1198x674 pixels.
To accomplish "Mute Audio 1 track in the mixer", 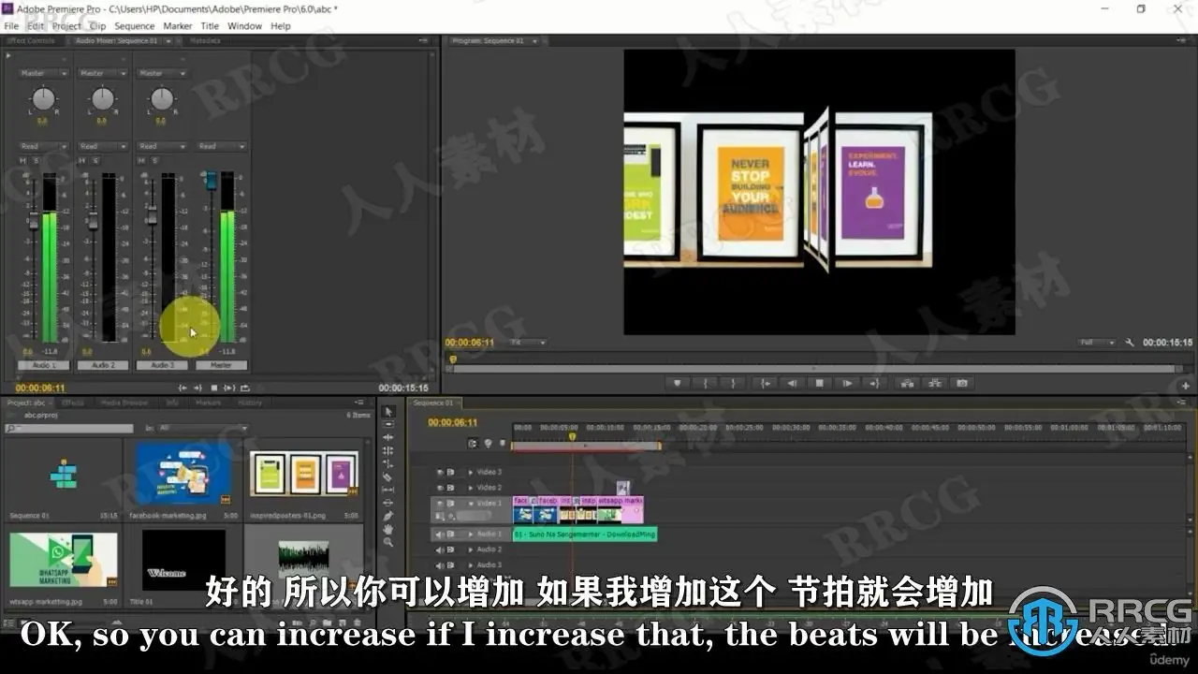I will click(x=23, y=160).
